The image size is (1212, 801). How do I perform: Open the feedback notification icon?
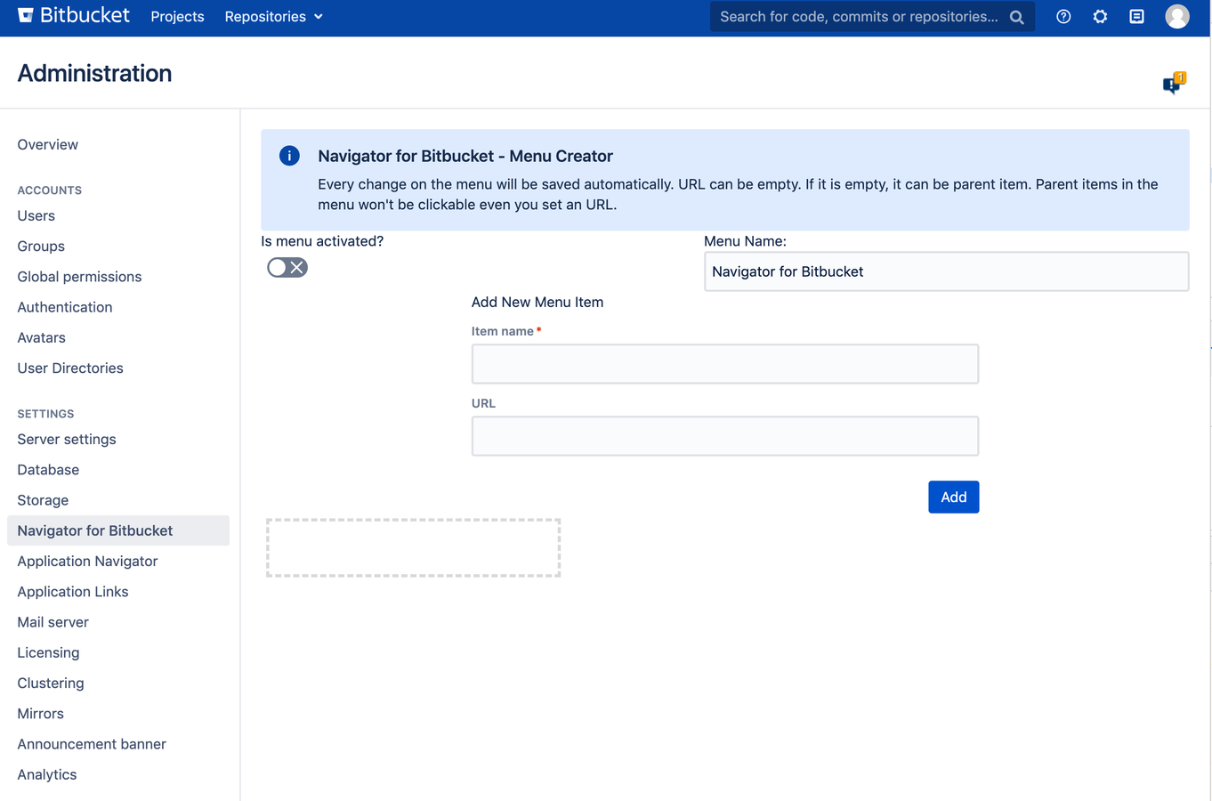[1174, 84]
